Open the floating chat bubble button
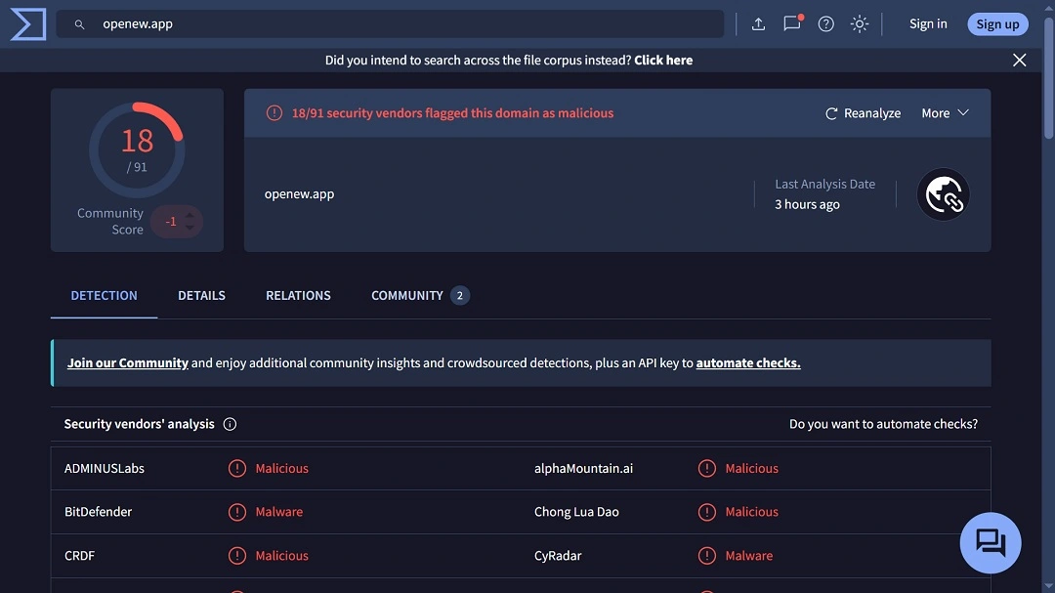The height and width of the screenshot is (593, 1055). click(991, 542)
